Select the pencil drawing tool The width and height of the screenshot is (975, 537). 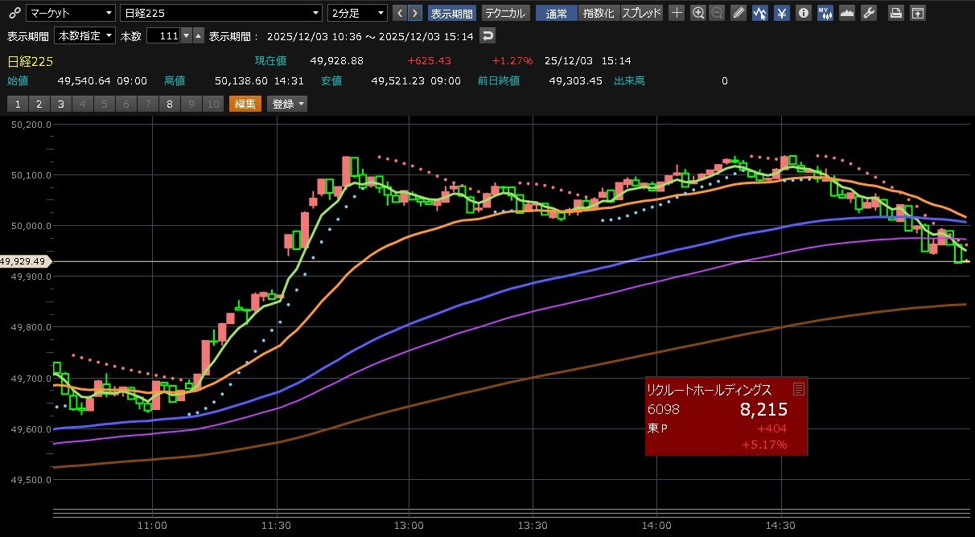click(740, 13)
